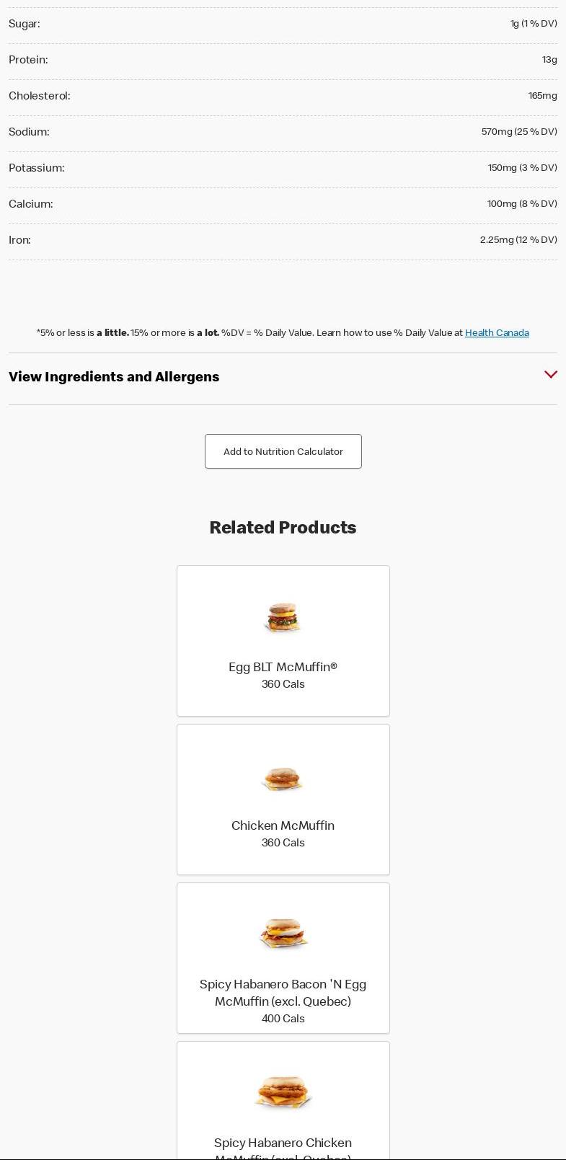Click the View Ingredients and Allergens heading
The image size is (566, 1160).
114,377
